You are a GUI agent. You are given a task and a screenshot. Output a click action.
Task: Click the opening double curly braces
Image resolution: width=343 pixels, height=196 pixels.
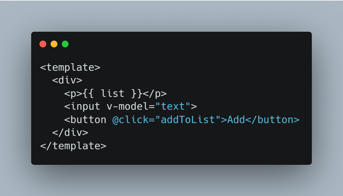(x=89, y=94)
